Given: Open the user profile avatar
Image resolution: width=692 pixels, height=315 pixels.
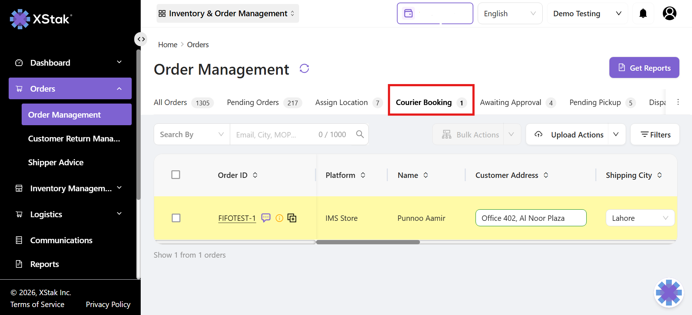Looking at the screenshot, I should [x=669, y=14].
